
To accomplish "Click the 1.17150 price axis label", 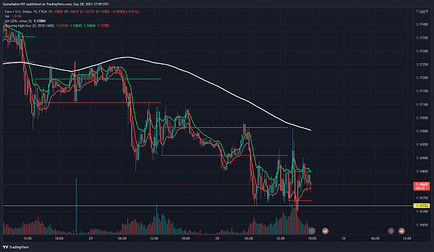I will pos(422,91).
